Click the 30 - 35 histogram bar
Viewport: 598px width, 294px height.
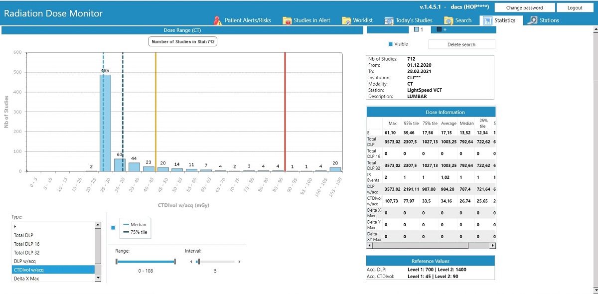coord(120,165)
